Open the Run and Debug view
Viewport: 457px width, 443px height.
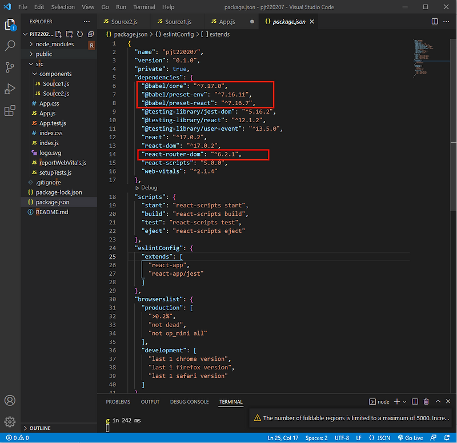10,88
